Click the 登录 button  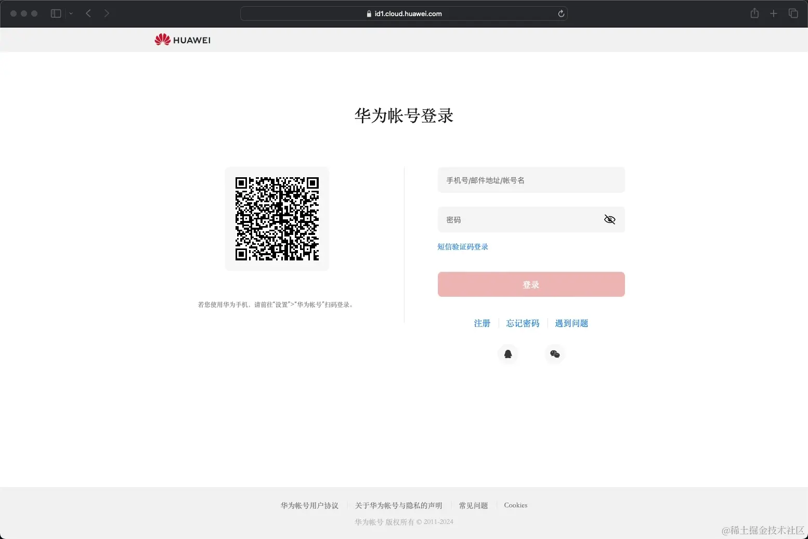[x=531, y=284]
